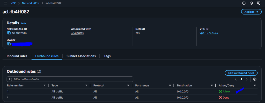Sort by Type column arrow
This screenshot has height=103, width=265.
(x=86, y=85)
